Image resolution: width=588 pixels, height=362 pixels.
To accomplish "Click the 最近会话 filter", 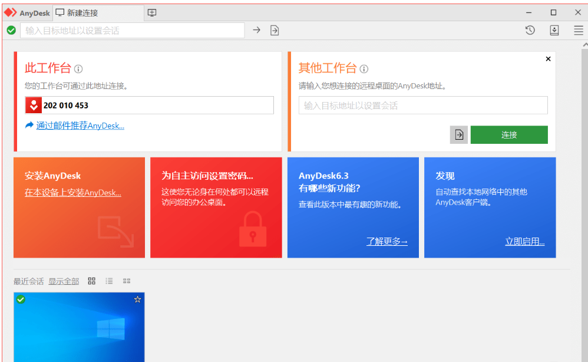I will [27, 281].
